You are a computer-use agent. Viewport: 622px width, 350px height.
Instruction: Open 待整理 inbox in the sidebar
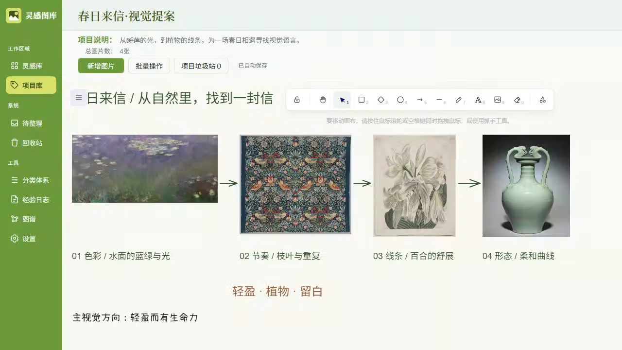coord(31,123)
